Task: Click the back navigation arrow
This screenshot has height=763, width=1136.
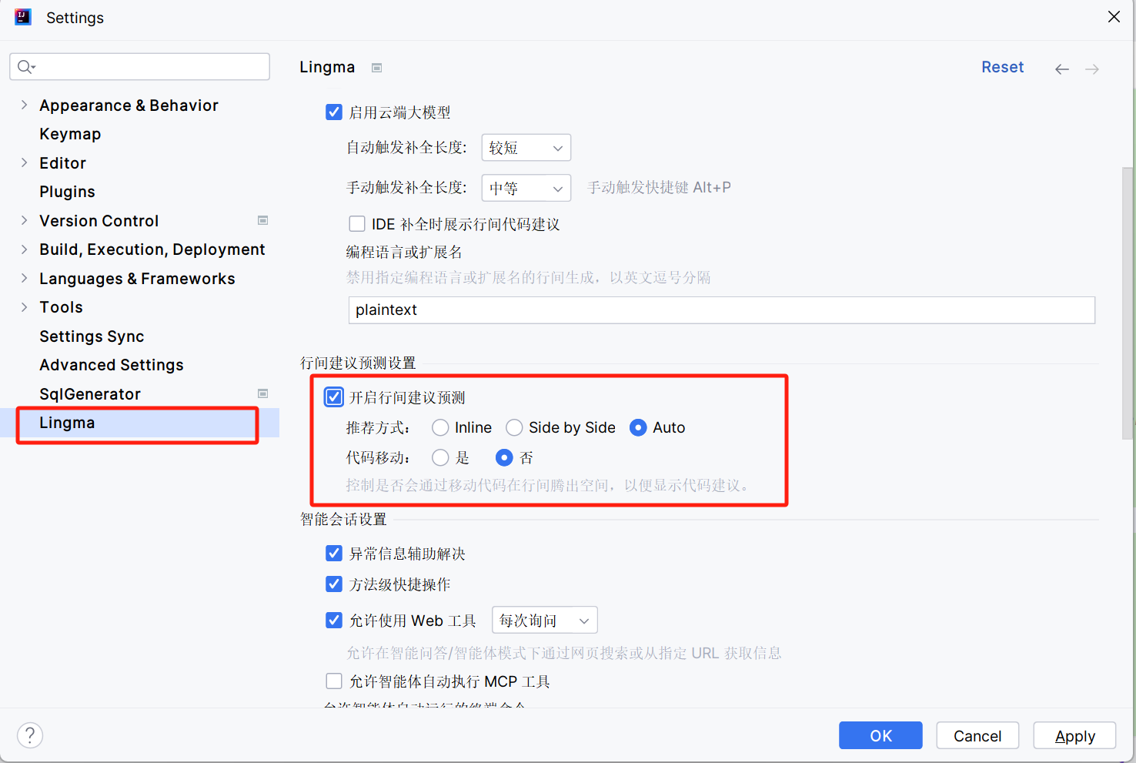Action: pyautogui.click(x=1062, y=69)
